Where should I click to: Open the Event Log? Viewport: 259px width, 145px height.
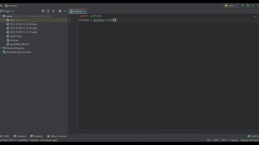tap(253, 136)
